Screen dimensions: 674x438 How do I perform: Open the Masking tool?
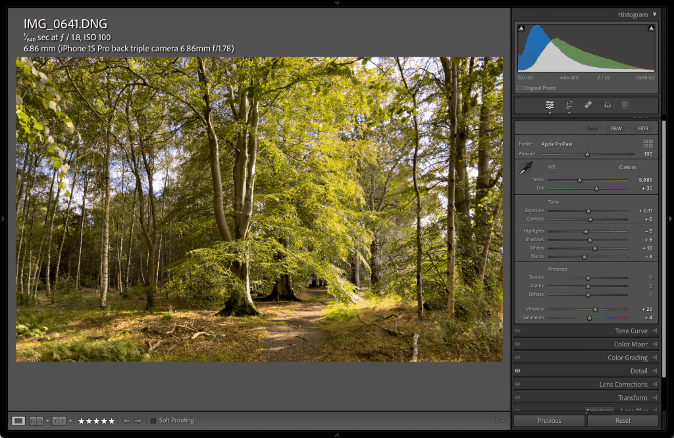pos(625,105)
